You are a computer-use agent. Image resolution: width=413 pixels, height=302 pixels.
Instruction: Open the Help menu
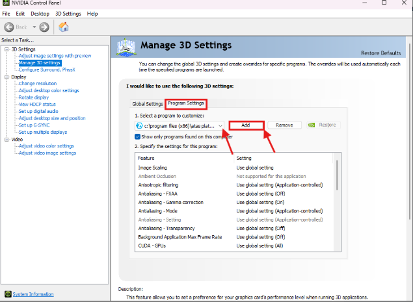point(92,14)
